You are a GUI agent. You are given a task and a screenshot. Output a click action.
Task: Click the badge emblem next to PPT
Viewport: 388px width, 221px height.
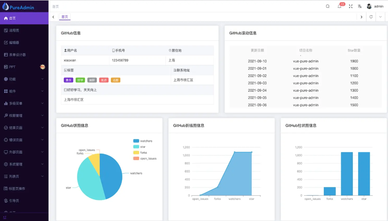43,67
